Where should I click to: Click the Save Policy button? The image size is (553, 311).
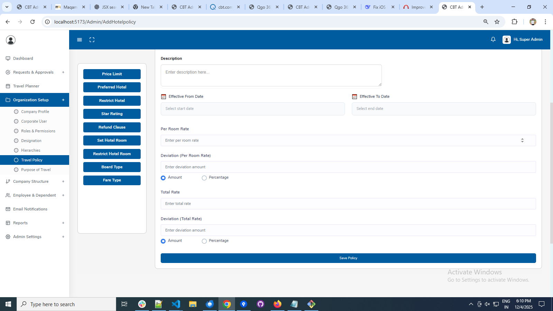click(x=348, y=258)
